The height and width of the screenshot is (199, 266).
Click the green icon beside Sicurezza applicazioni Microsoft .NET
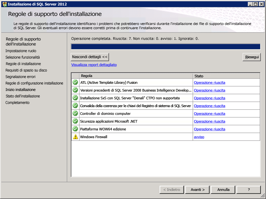(75, 121)
